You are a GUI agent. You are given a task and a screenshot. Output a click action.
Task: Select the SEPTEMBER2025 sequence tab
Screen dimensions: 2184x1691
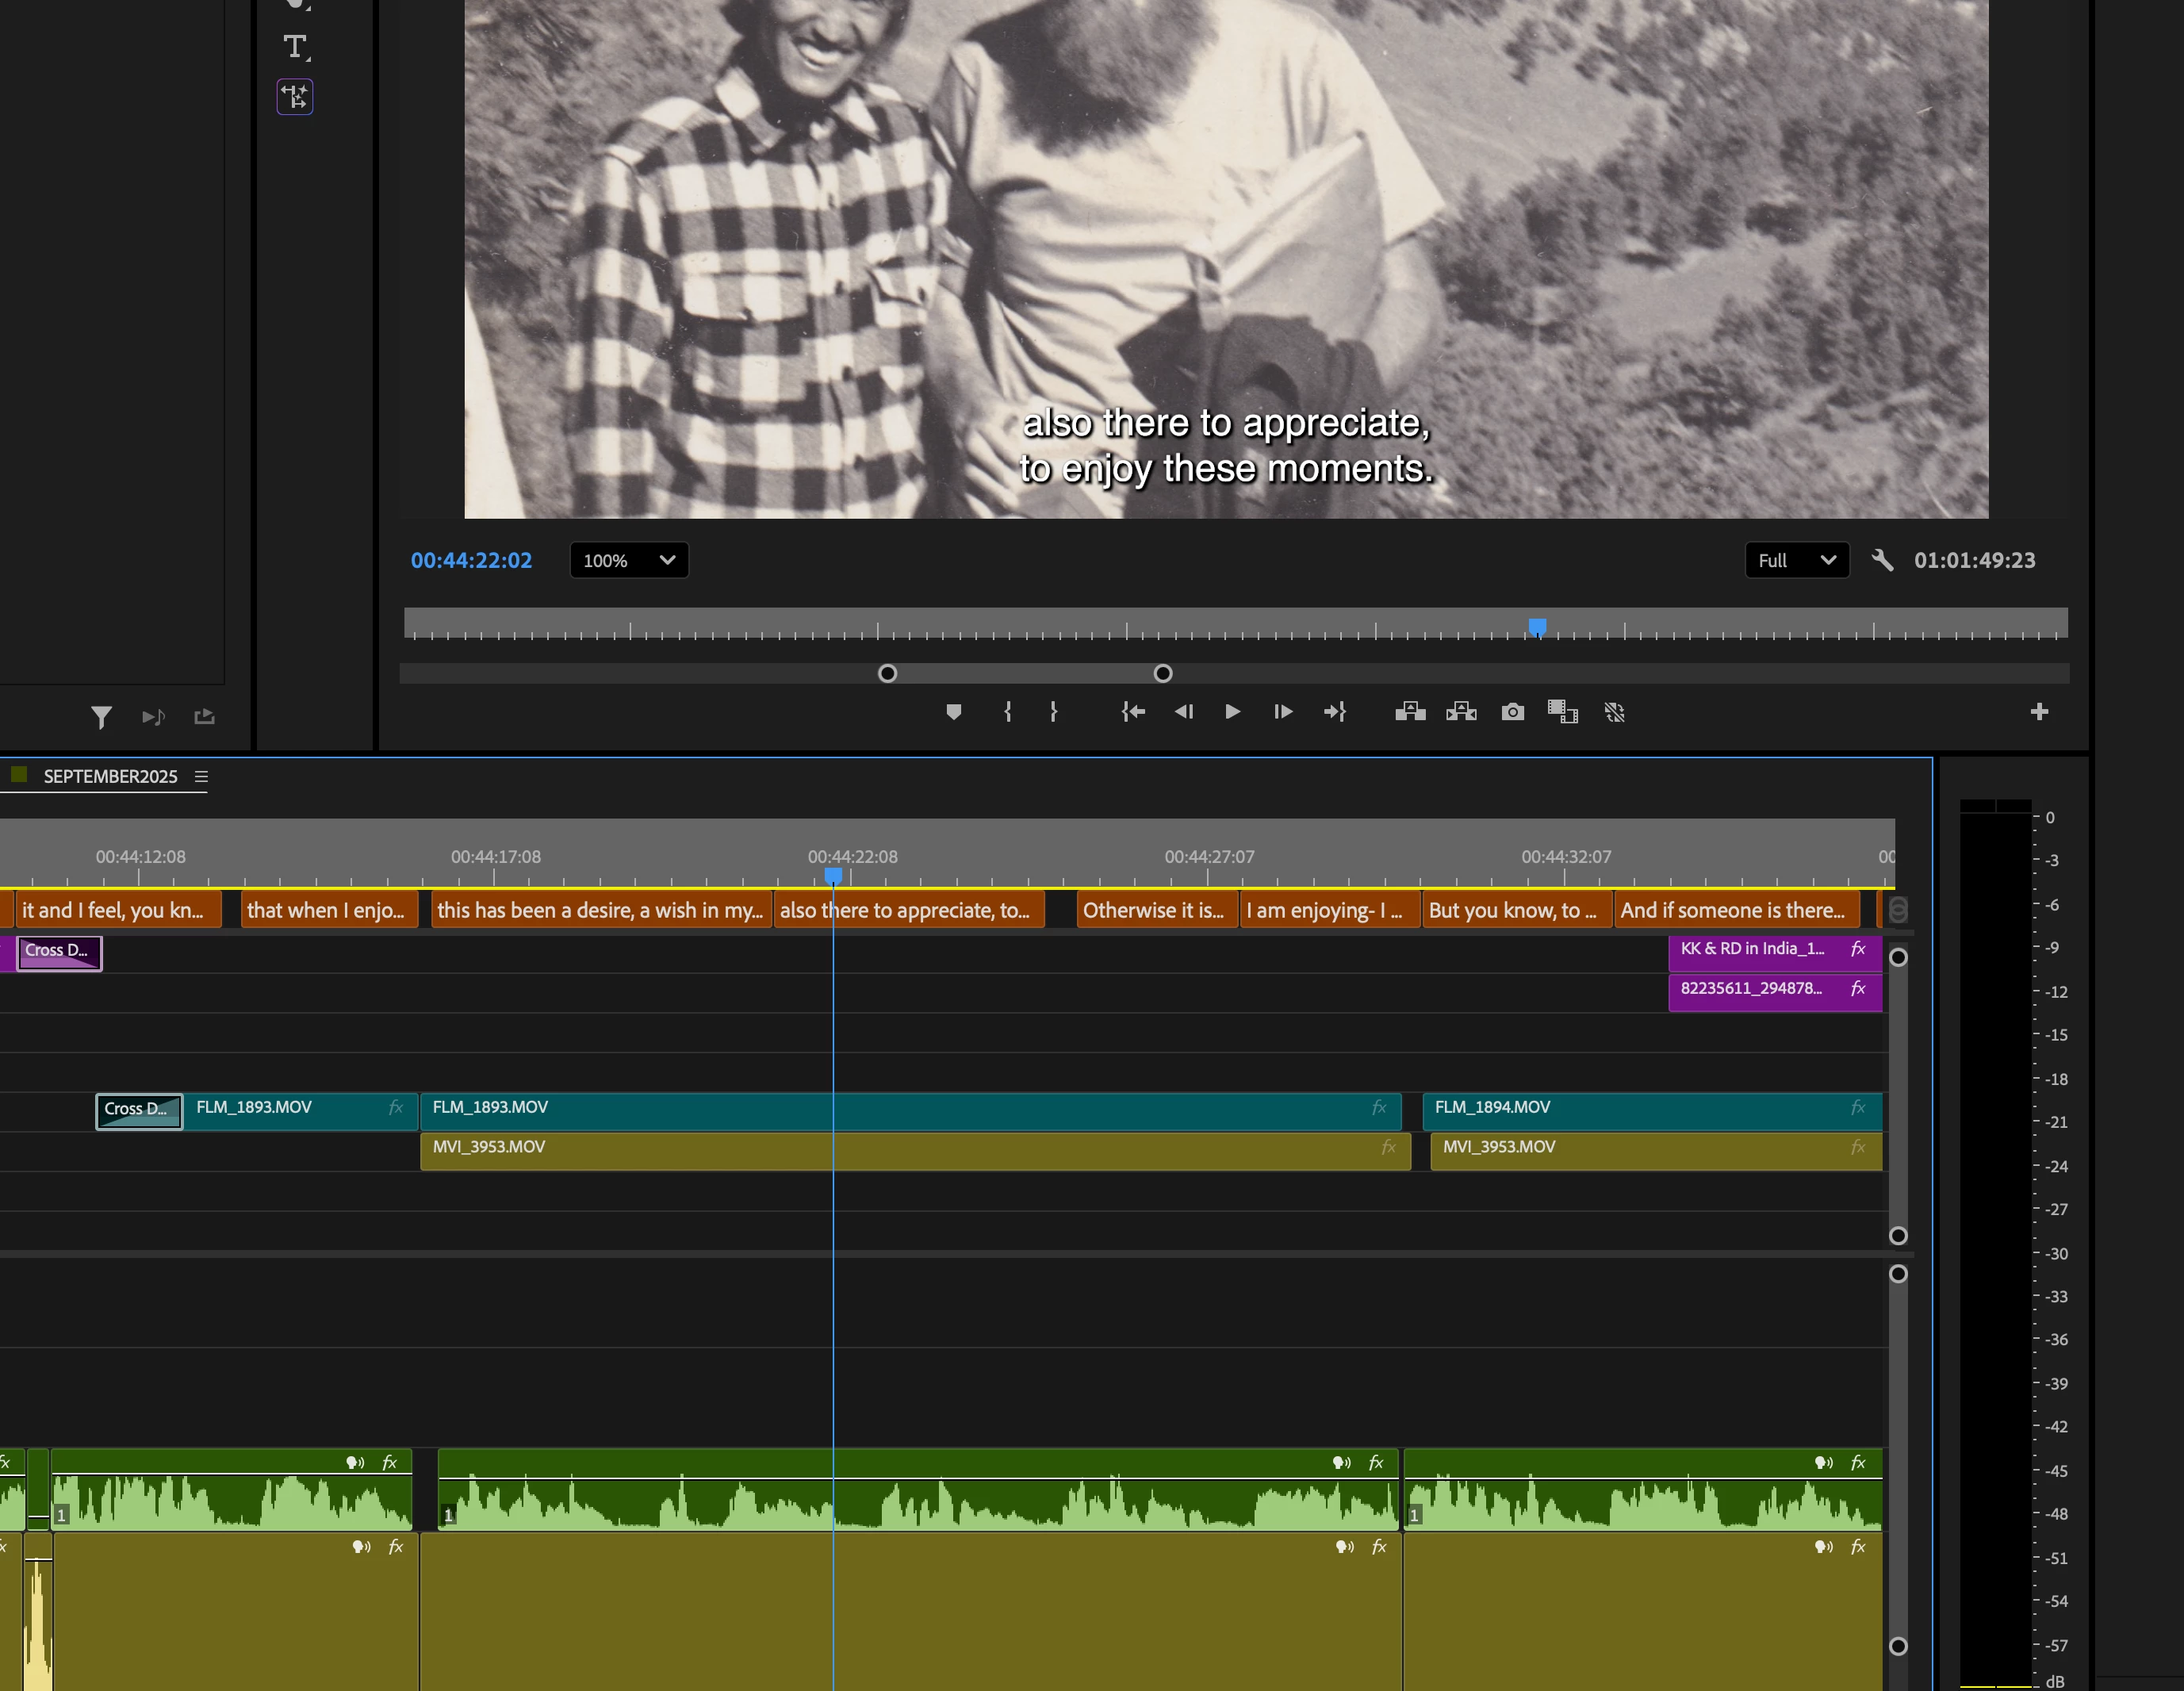pos(110,777)
